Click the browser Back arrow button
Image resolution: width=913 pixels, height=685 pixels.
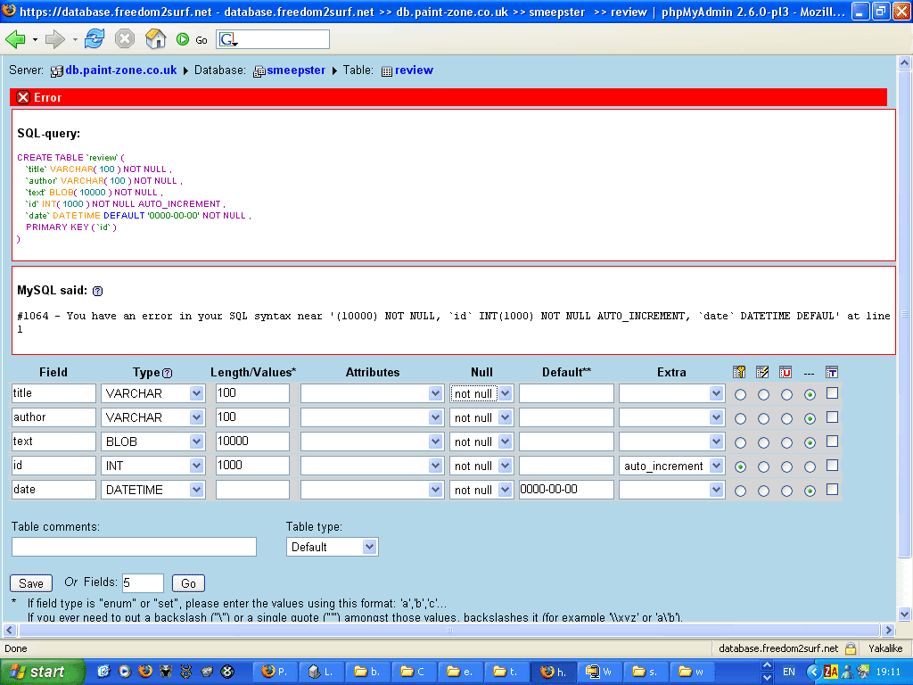tap(16, 39)
